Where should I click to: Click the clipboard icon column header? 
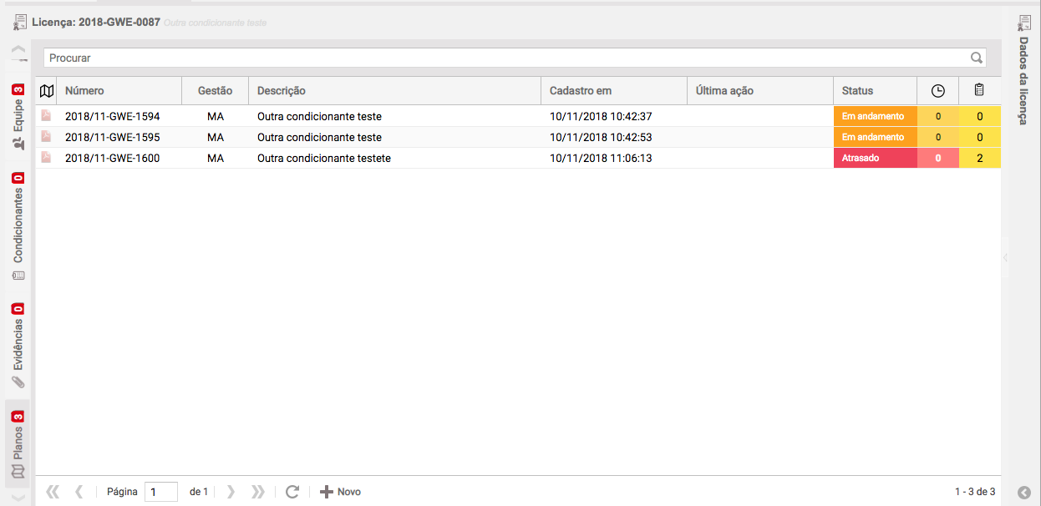click(980, 90)
